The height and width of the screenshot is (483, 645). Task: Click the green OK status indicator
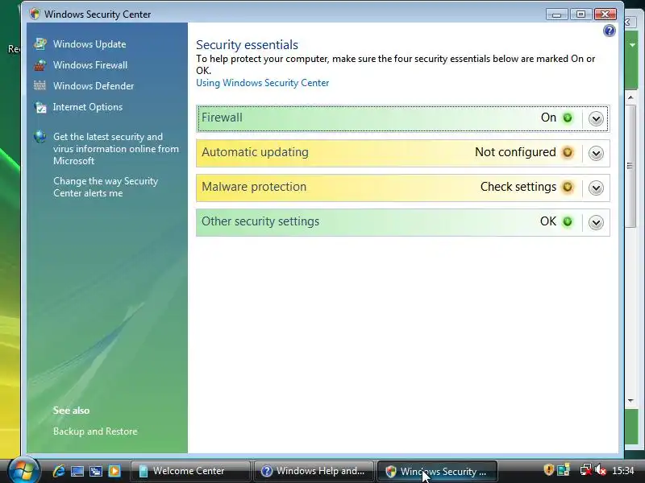coord(568,221)
